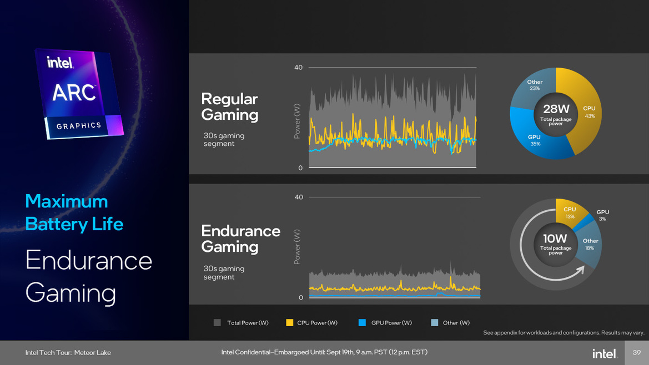Click the CPU 13% segment in endurance donut

click(x=570, y=212)
